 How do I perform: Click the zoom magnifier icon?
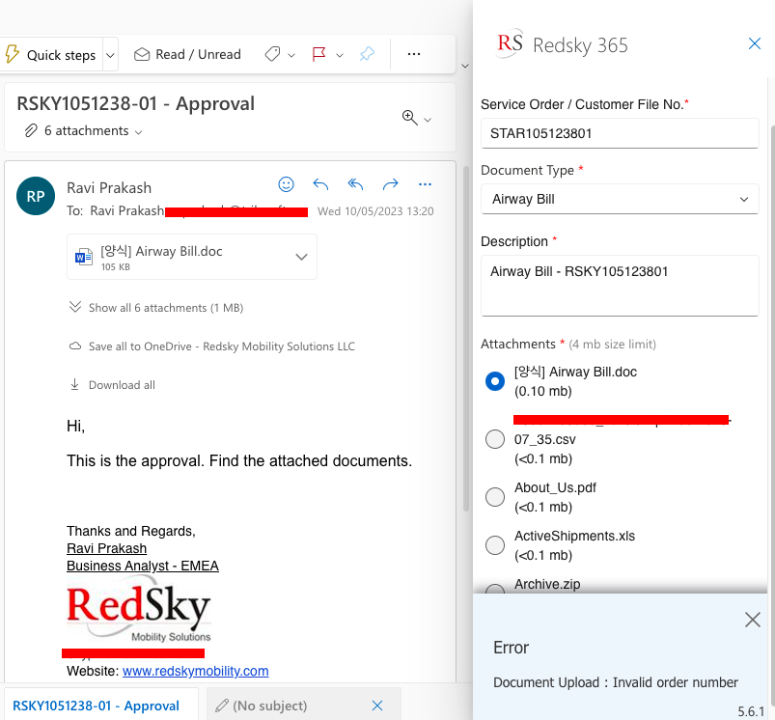[x=410, y=118]
